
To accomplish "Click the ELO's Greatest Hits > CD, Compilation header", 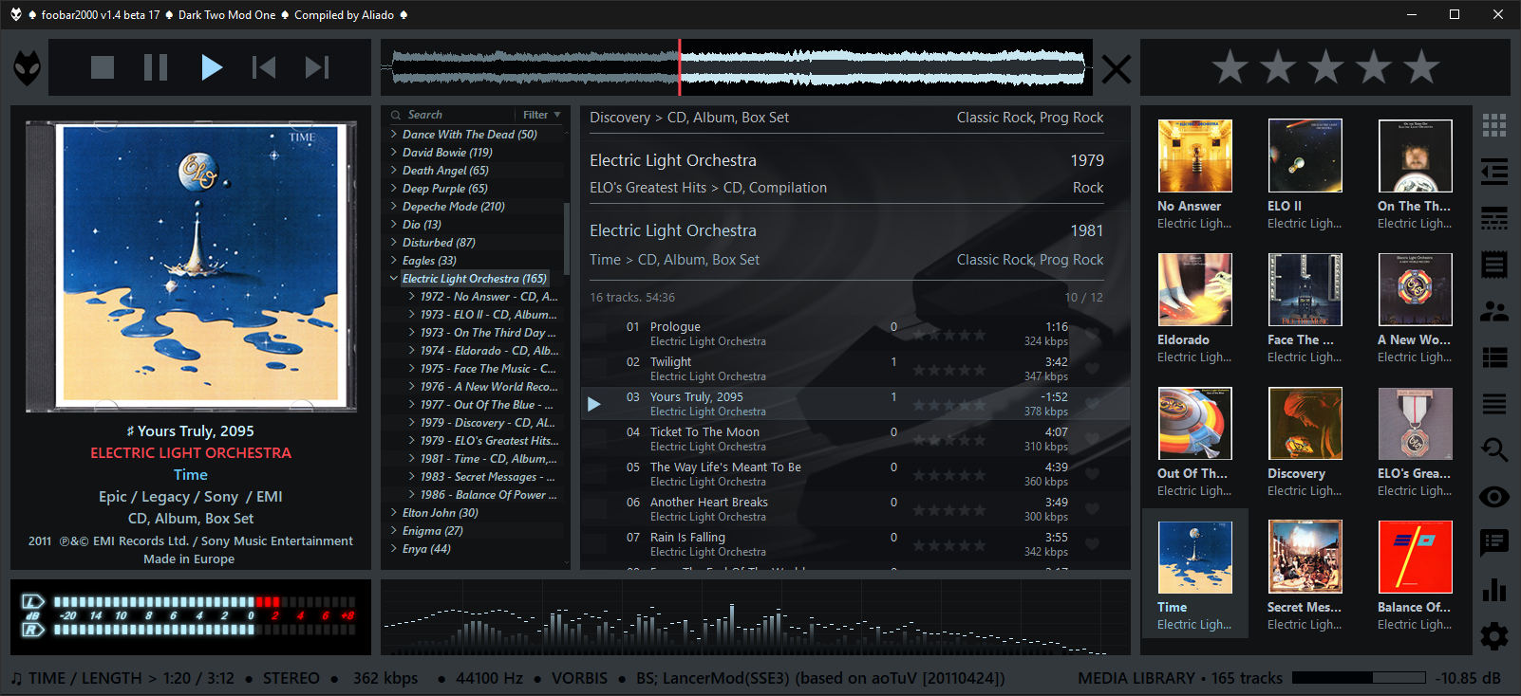I will pos(708,188).
